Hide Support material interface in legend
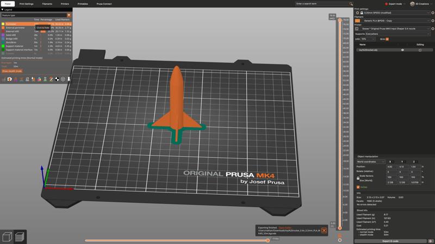 coord(36,50)
